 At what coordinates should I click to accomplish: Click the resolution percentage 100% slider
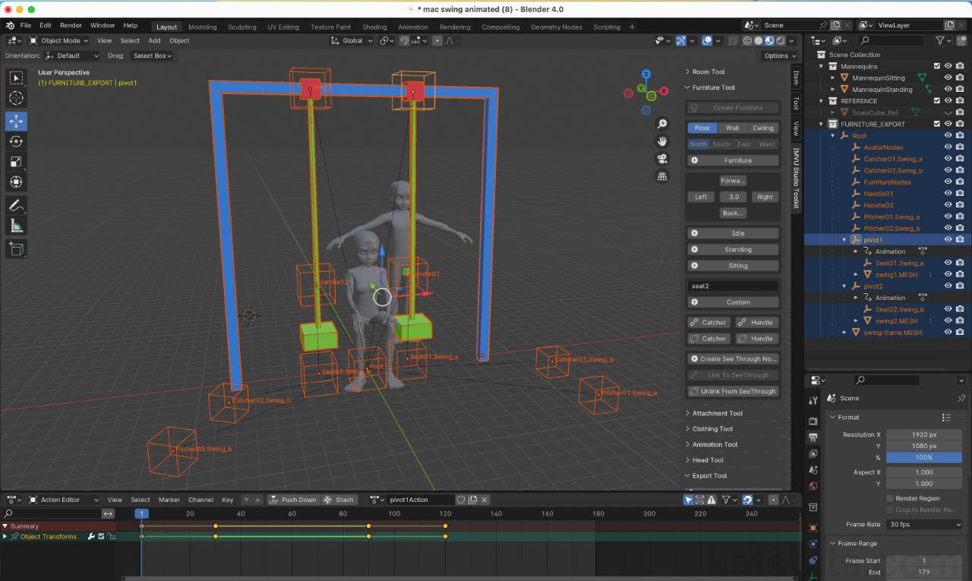click(924, 458)
